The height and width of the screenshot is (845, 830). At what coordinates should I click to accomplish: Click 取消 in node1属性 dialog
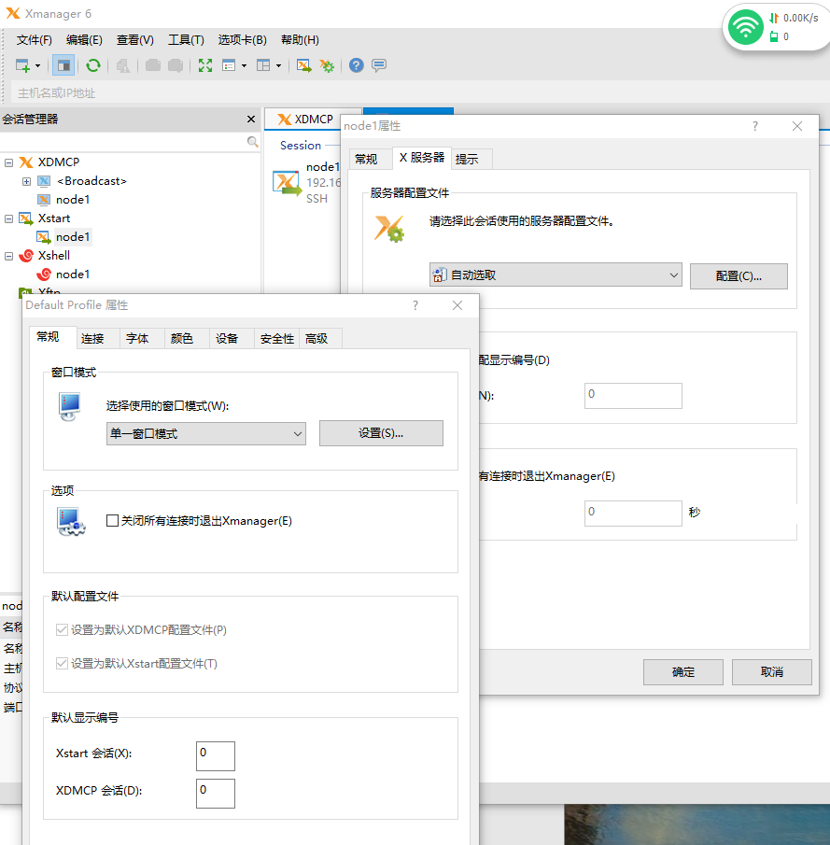[x=772, y=672]
